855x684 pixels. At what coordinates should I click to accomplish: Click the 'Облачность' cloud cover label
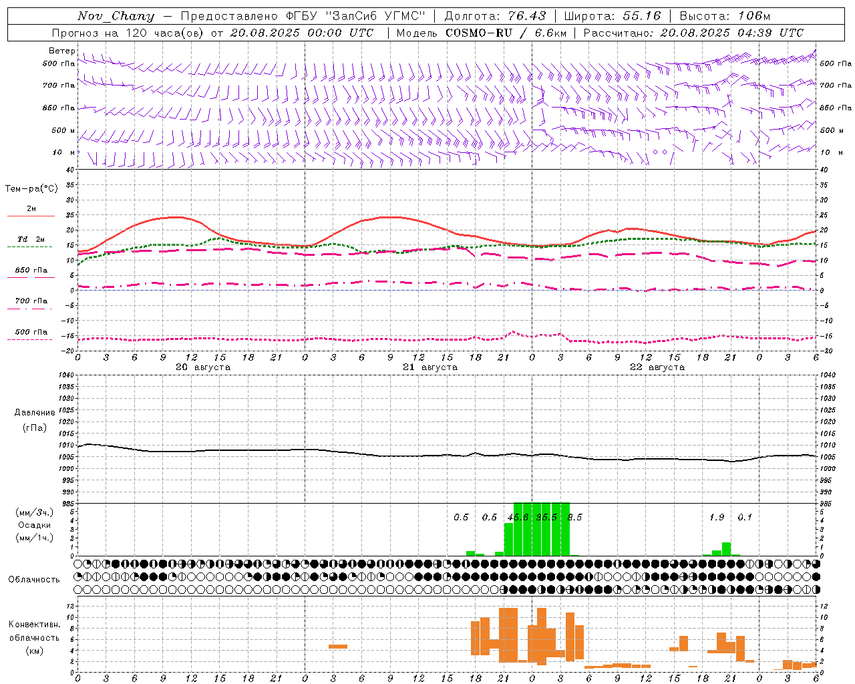pyautogui.click(x=34, y=580)
